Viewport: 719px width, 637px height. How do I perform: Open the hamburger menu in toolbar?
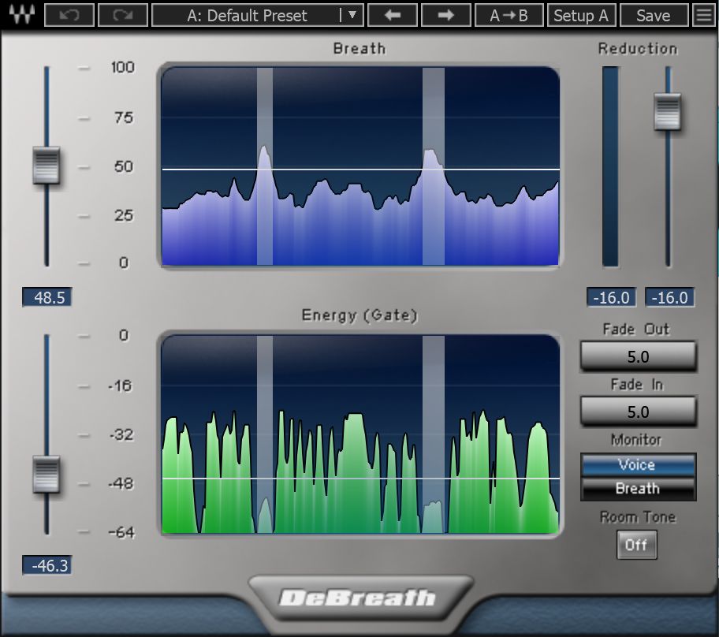point(703,15)
